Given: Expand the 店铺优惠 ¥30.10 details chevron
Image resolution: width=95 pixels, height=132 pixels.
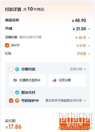Looking at the screenshot, I should pyautogui.click(x=89, y=37).
